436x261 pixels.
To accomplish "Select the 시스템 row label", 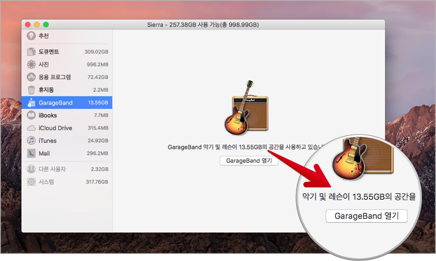I will [x=46, y=182].
